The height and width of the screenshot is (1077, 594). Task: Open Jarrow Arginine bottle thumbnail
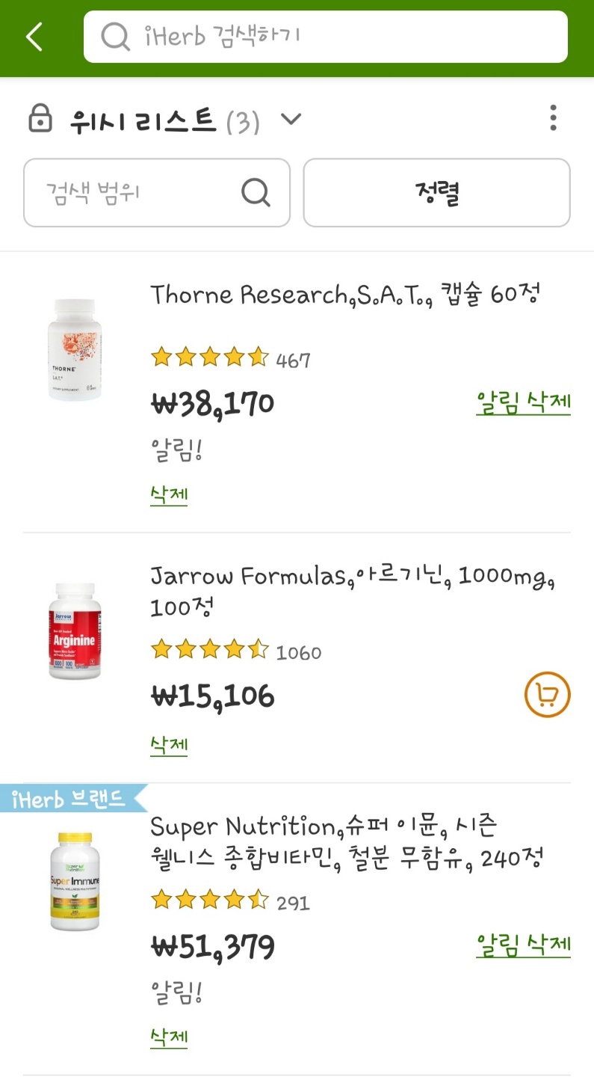point(75,631)
